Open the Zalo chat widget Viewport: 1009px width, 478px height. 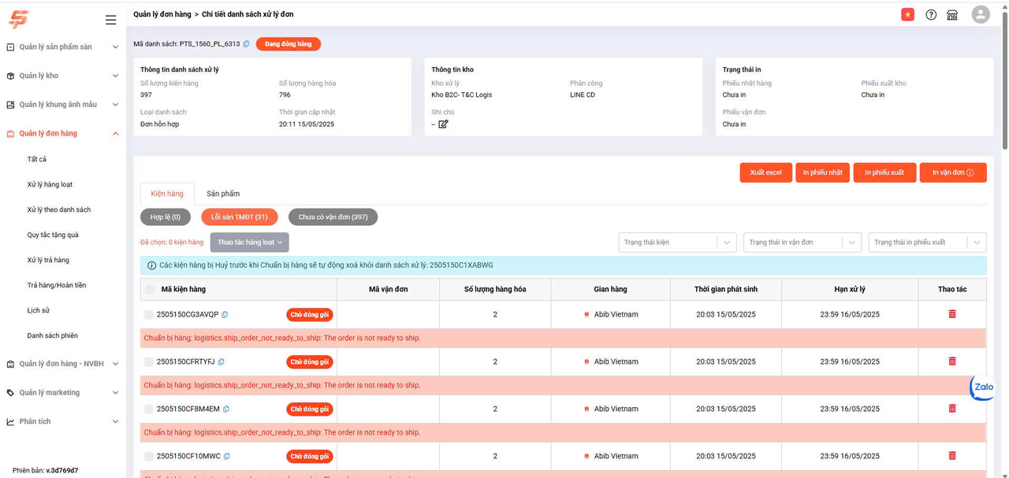983,387
